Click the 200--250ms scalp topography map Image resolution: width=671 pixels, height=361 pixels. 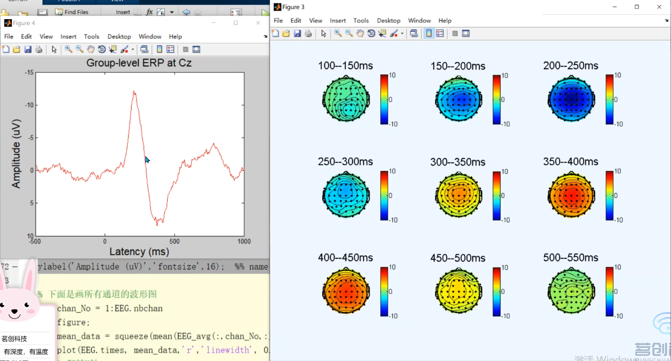pos(571,99)
